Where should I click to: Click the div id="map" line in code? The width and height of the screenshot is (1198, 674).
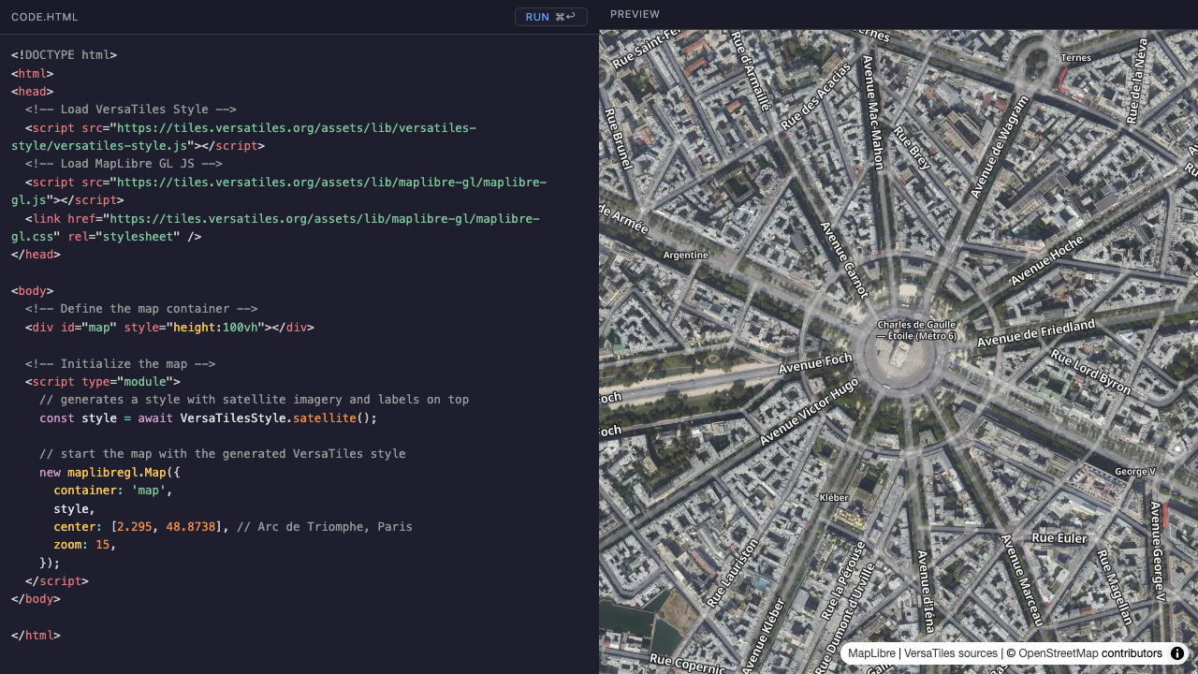point(169,328)
